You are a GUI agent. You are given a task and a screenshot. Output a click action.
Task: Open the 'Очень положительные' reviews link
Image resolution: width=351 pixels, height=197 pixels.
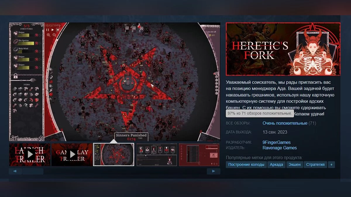click(285, 123)
